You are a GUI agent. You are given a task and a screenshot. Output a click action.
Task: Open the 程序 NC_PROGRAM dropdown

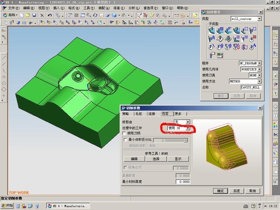[x=260, y=63]
